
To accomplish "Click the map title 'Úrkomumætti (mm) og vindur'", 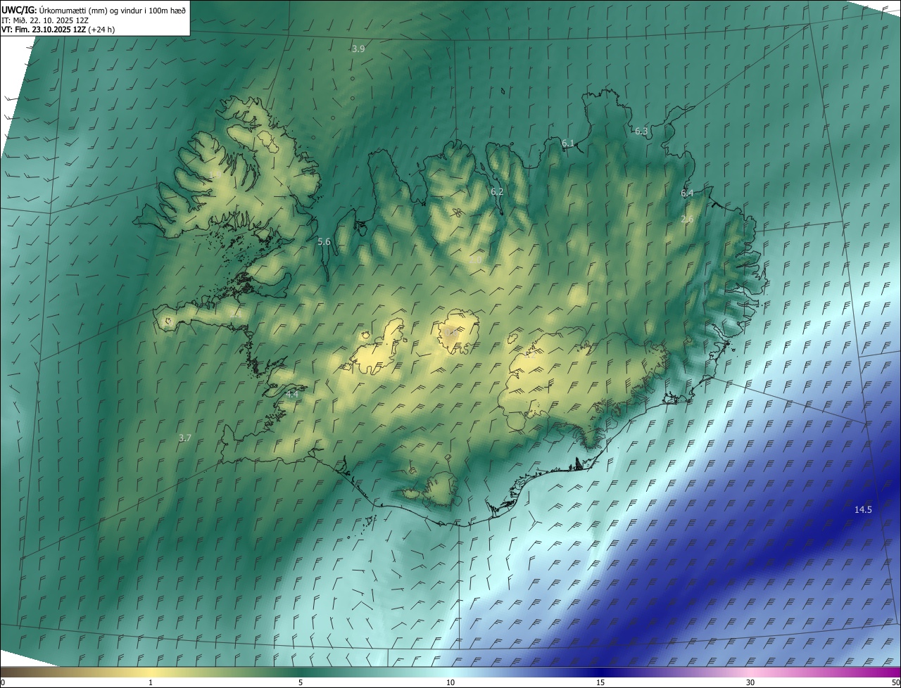I will pos(112,10).
